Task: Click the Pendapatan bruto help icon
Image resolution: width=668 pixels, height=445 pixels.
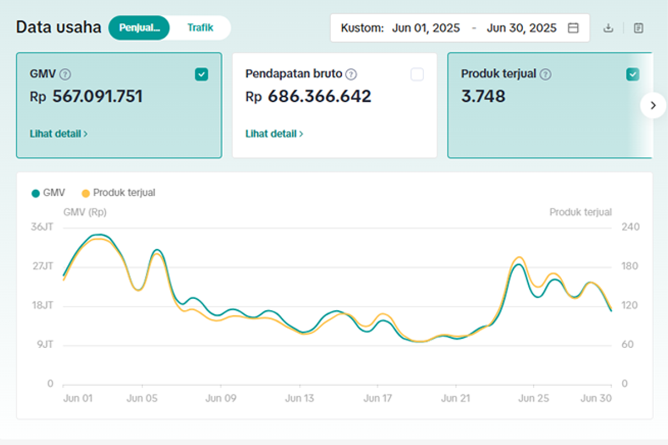Action: pyautogui.click(x=351, y=74)
